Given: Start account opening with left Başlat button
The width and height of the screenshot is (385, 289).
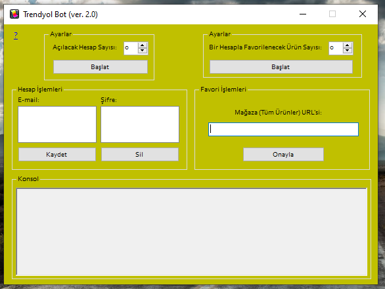Looking at the screenshot, I should click(x=101, y=67).
